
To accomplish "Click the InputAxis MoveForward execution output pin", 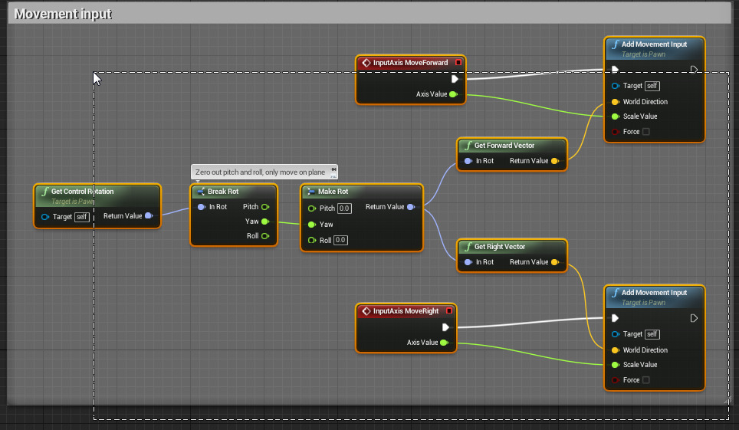I will pos(455,79).
